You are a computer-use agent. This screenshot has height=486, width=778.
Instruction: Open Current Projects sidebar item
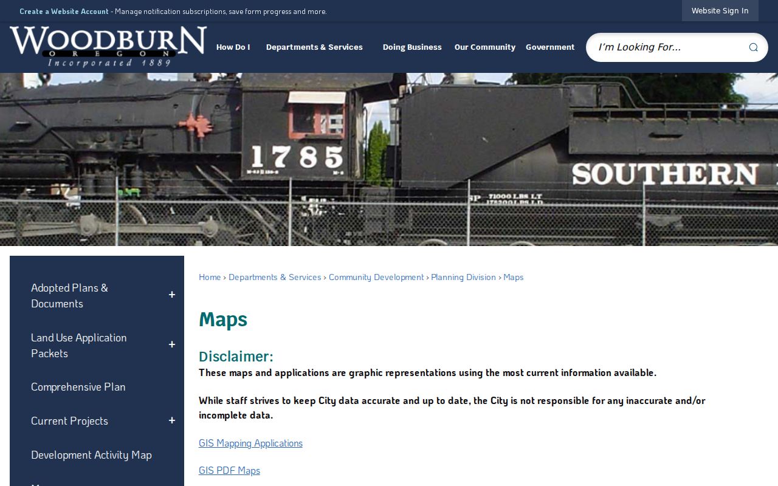(x=69, y=420)
